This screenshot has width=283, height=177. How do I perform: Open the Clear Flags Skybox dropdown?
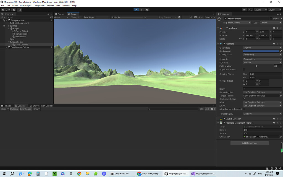coord(262,48)
